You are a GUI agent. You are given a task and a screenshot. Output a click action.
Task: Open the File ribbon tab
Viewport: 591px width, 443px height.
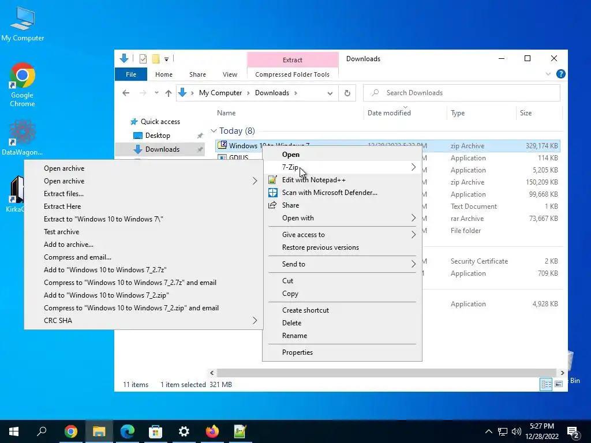coord(131,74)
